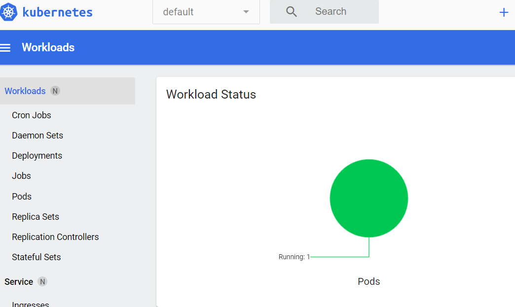Click the N badge next to Workloads
The height and width of the screenshot is (307, 515).
55,91
